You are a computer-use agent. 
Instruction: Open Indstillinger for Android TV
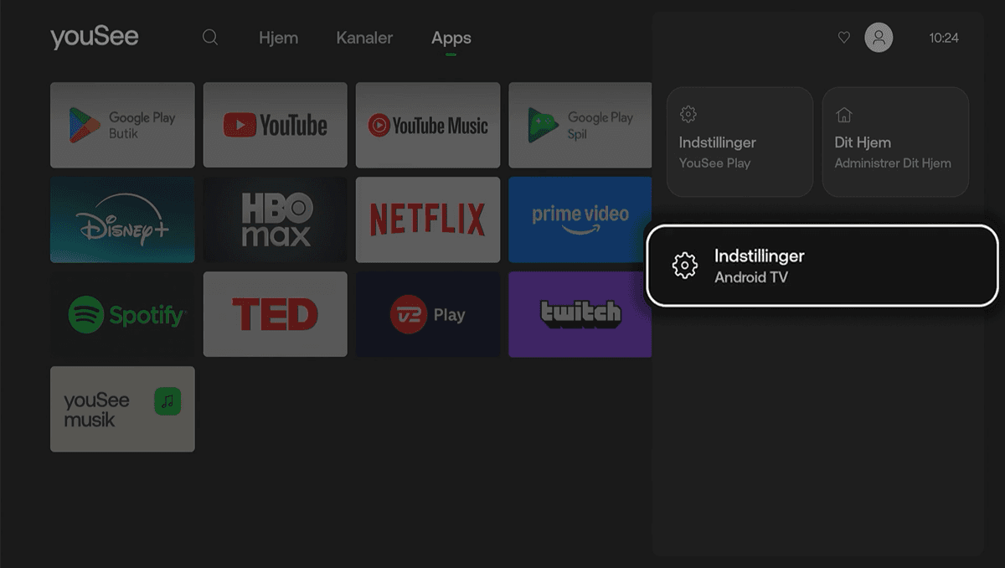[822, 266]
